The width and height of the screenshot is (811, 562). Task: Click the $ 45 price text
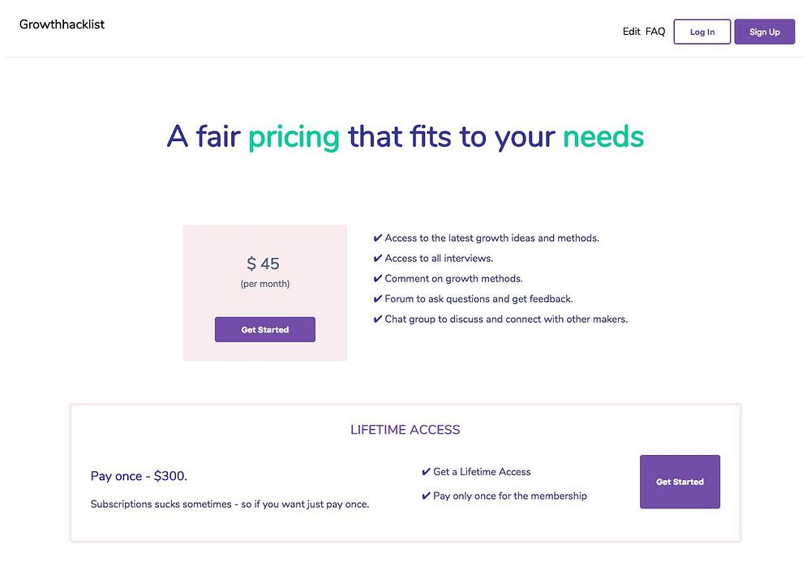coord(264,264)
